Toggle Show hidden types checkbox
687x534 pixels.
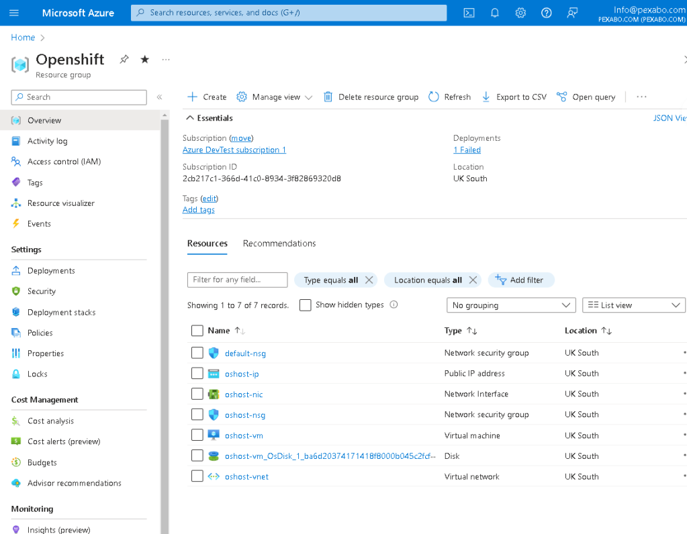[x=306, y=305]
